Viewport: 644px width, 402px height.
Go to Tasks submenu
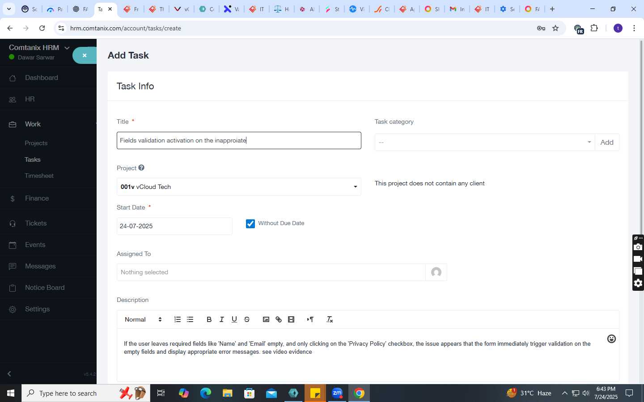pos(33,159)
